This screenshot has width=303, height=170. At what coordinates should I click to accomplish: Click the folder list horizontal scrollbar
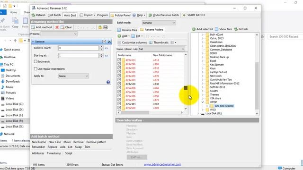(135, 112)
